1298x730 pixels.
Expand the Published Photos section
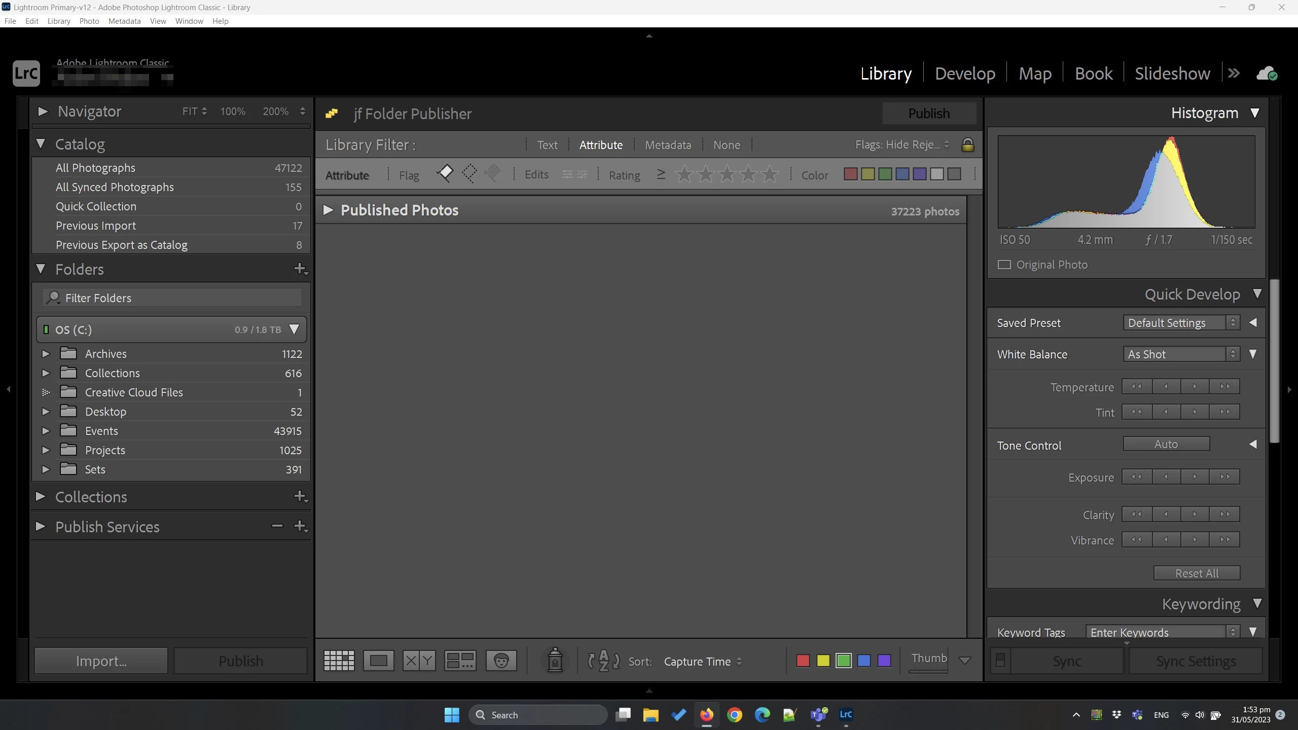(328, 210)
